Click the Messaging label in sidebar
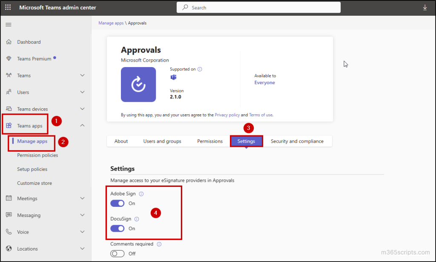The height and width of the screenshot is (262, 436). pos(29,215)
